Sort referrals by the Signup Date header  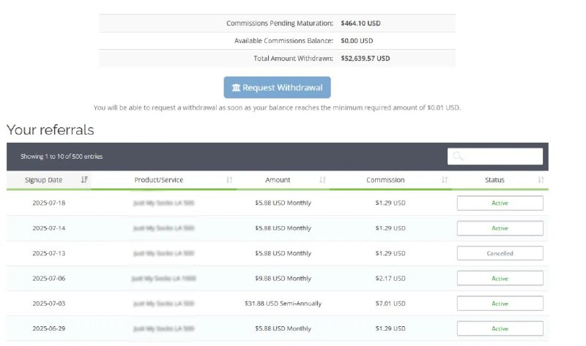point(44,180)
